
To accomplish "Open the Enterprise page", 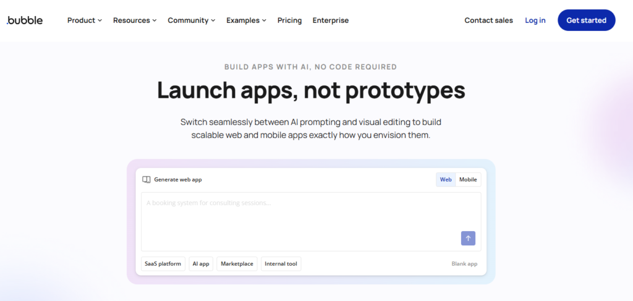I will (330, 20).
